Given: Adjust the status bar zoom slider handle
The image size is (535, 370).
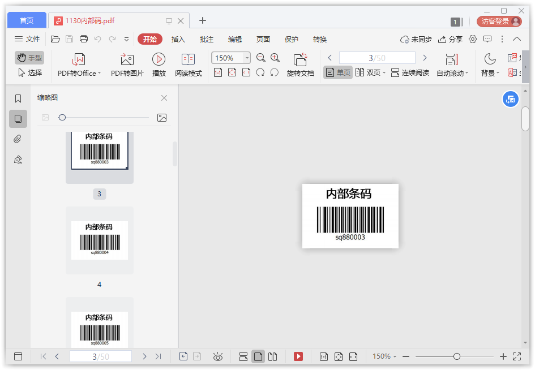Looking at the screenshot, I should [456, 356].
